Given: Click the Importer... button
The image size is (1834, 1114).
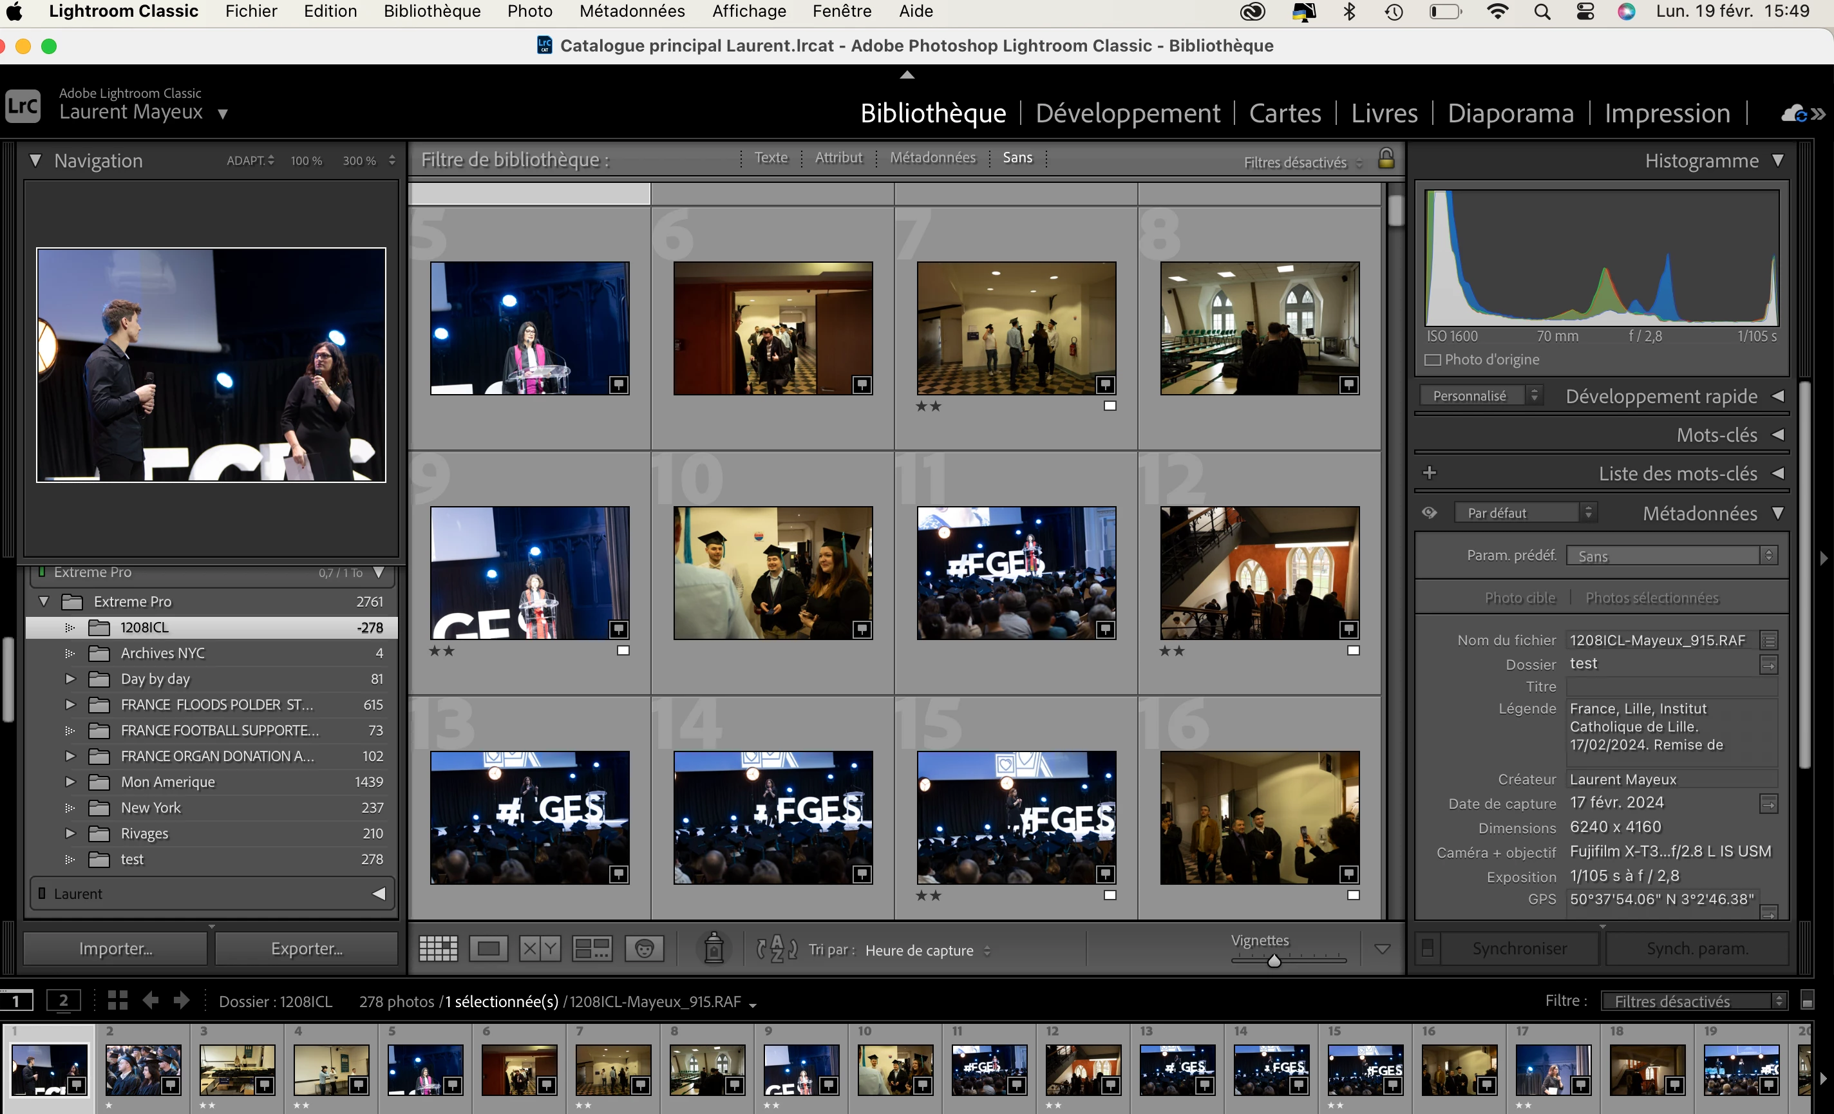Looking at the screenshot, I should (x=115, y=949).
